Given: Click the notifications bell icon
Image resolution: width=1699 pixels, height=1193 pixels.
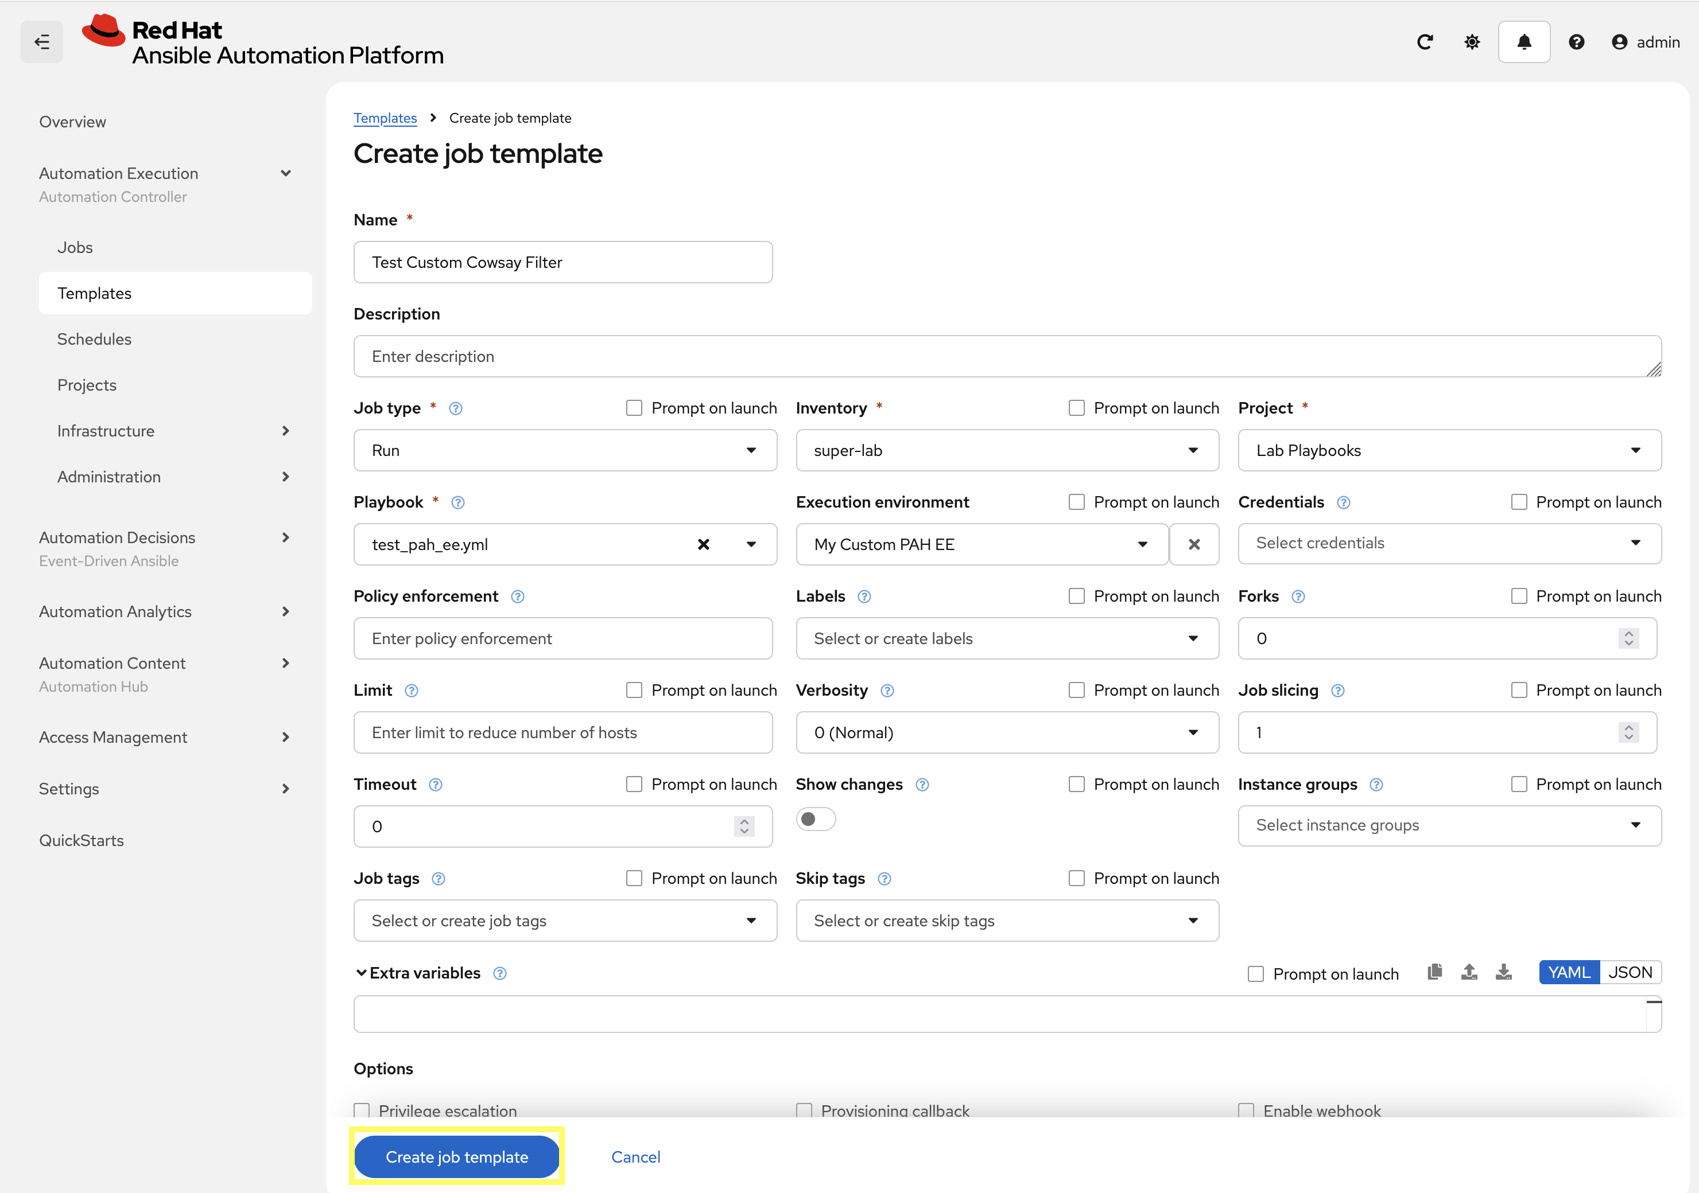Looking at the screenshot, I should click(x=1523, y=41).
